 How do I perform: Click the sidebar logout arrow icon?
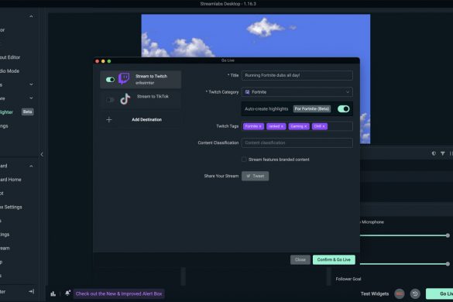pos(32,292)
